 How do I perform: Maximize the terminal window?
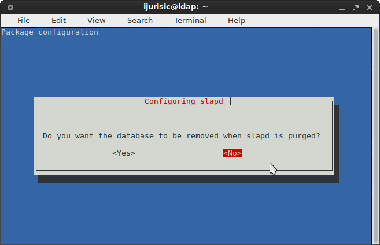tap(356, 7)
